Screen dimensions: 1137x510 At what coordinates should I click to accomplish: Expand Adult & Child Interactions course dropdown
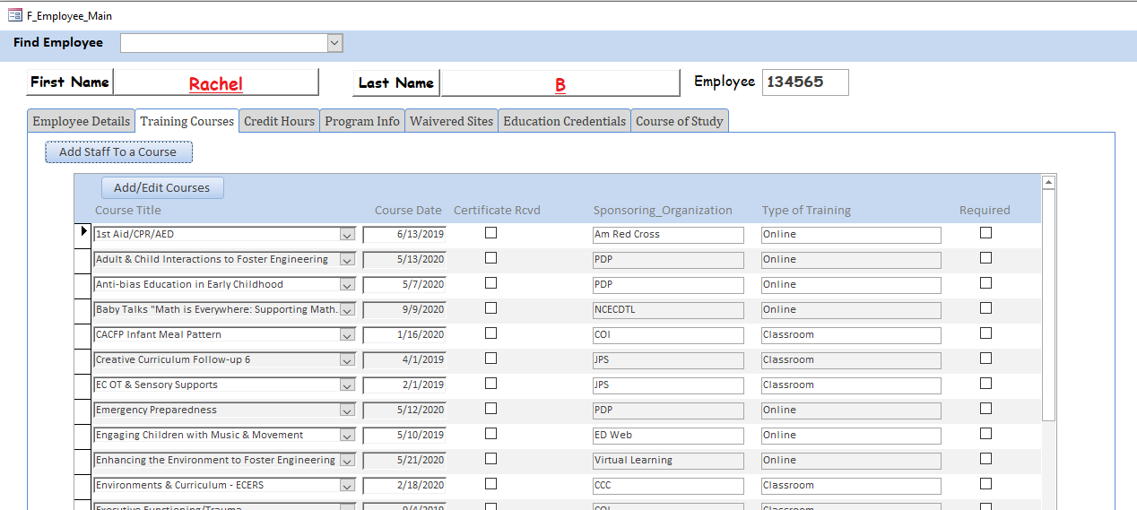[347, 260]
